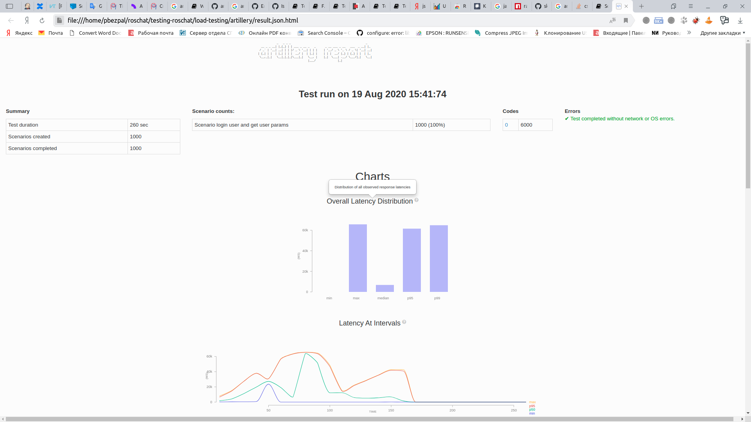This screenshot has height=422, width=751.
Task: Open the adblock extension with 9K+ badge
Action: pyautogui.click(x=659, y=20)
